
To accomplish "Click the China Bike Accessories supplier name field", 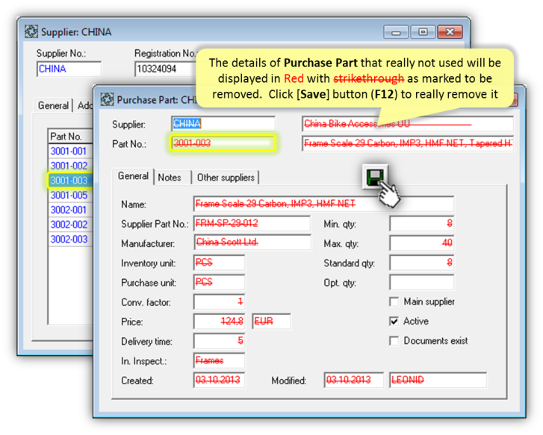I will tap(408, 124).
